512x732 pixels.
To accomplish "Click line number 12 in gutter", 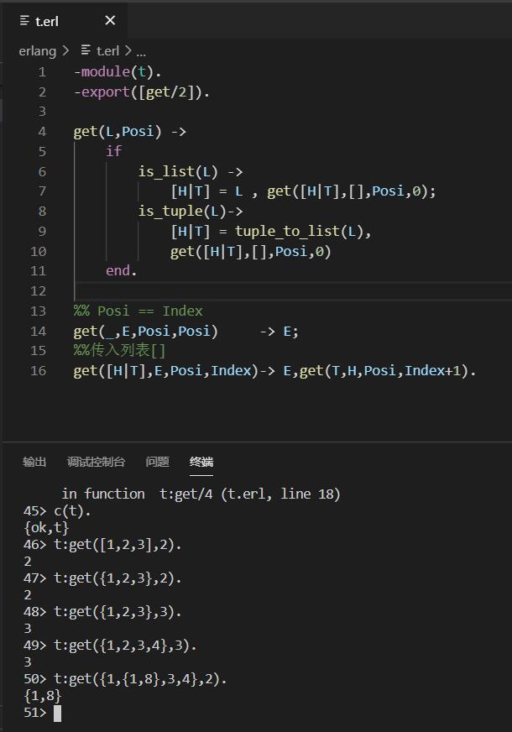I will (x=39, y=290).
